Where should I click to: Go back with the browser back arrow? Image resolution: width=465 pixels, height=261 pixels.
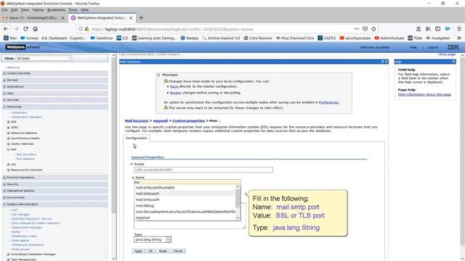7,29
